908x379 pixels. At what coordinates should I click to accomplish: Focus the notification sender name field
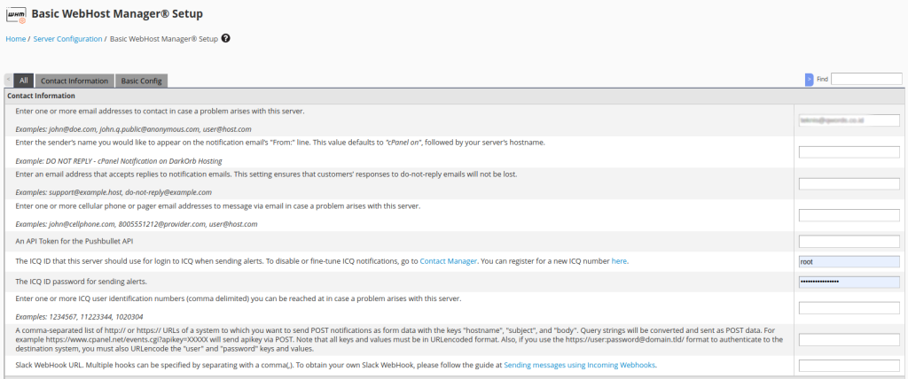(x=849, y=151)
